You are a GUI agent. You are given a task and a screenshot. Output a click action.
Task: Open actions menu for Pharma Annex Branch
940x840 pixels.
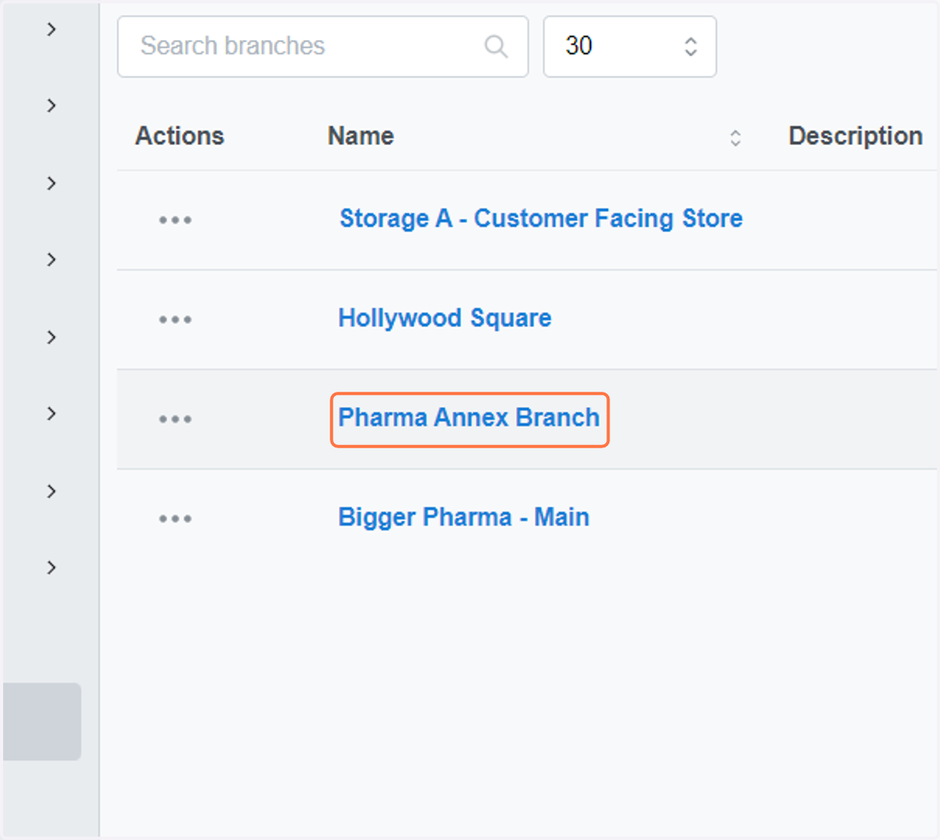pyautogui.click(x=175, y=418)
